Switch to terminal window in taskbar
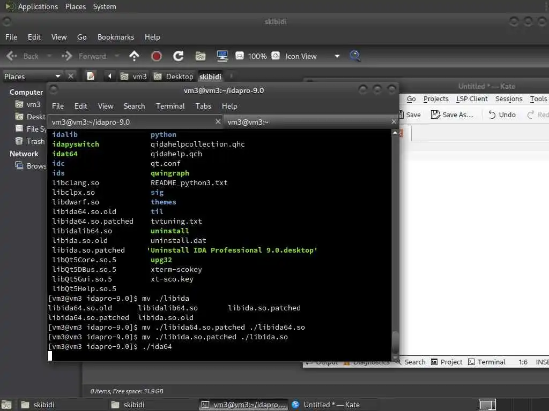549x411 pixels. pyautogui.click(x=243, y=405)
